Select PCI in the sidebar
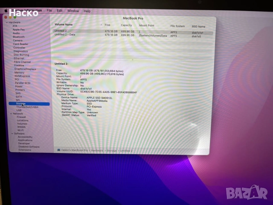 pos(17,79)
